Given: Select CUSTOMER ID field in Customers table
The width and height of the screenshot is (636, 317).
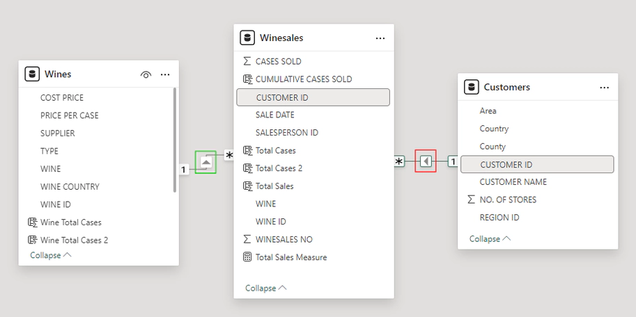Looking at the screenshot, I should [536, 165].
